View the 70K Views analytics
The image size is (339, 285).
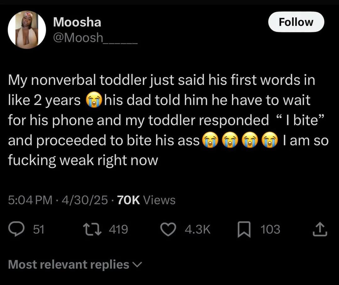(x=146, y=200)
